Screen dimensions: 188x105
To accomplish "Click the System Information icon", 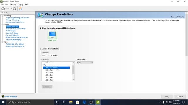I will (x=3, y=97).
